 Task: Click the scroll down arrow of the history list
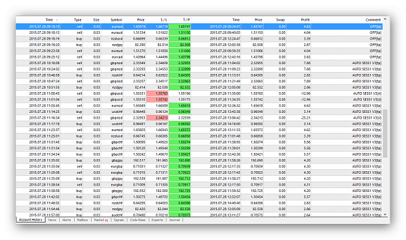click(385, 215)
